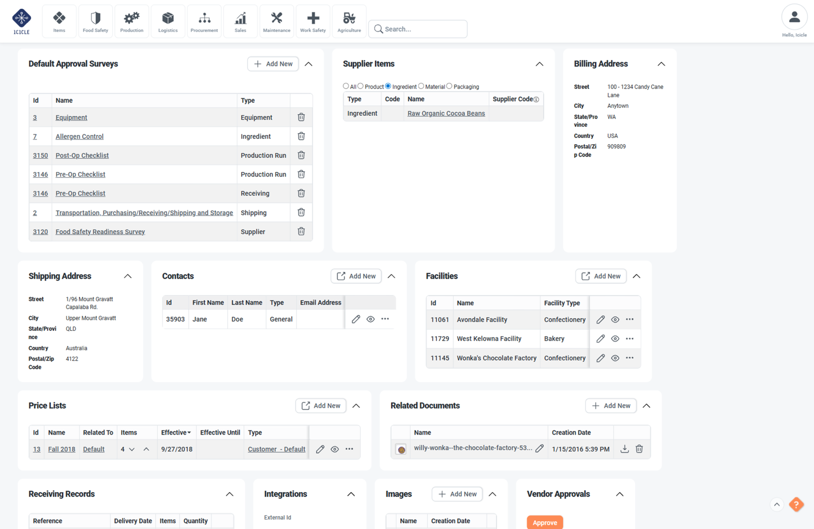Viewport: 814px width, 529px height.
Task: Delete the Post-Op Checklist survey row
Action: point(301,155)
